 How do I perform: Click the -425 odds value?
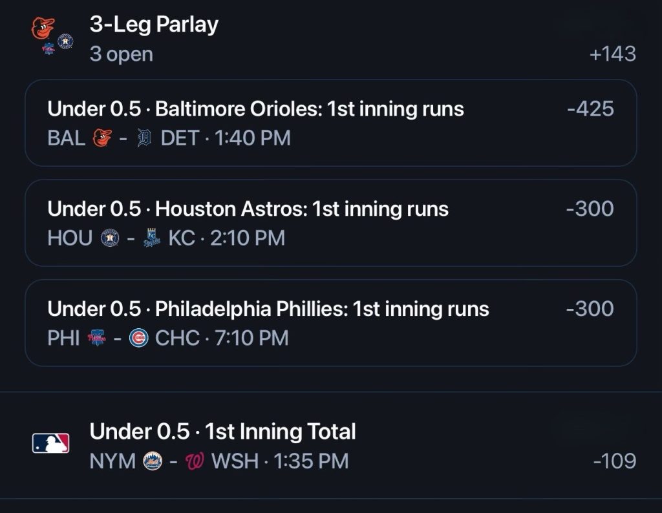click(x=590, y=109)
